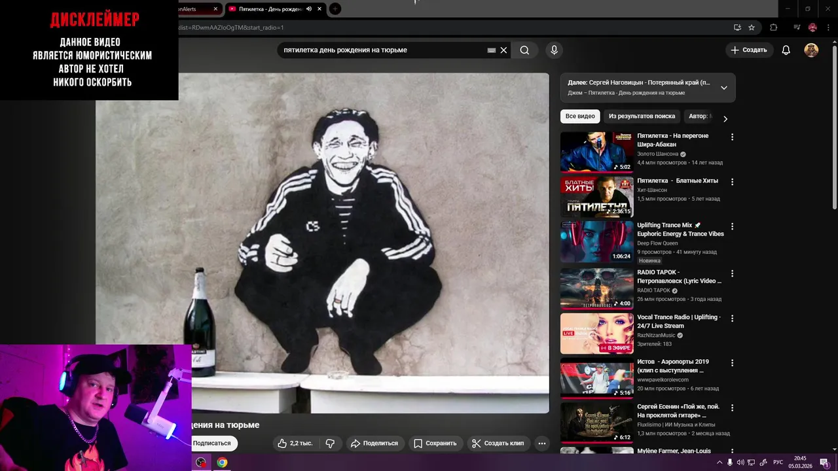Go to wwwpavelkorolevcom channel

click(x=663, y=379)
